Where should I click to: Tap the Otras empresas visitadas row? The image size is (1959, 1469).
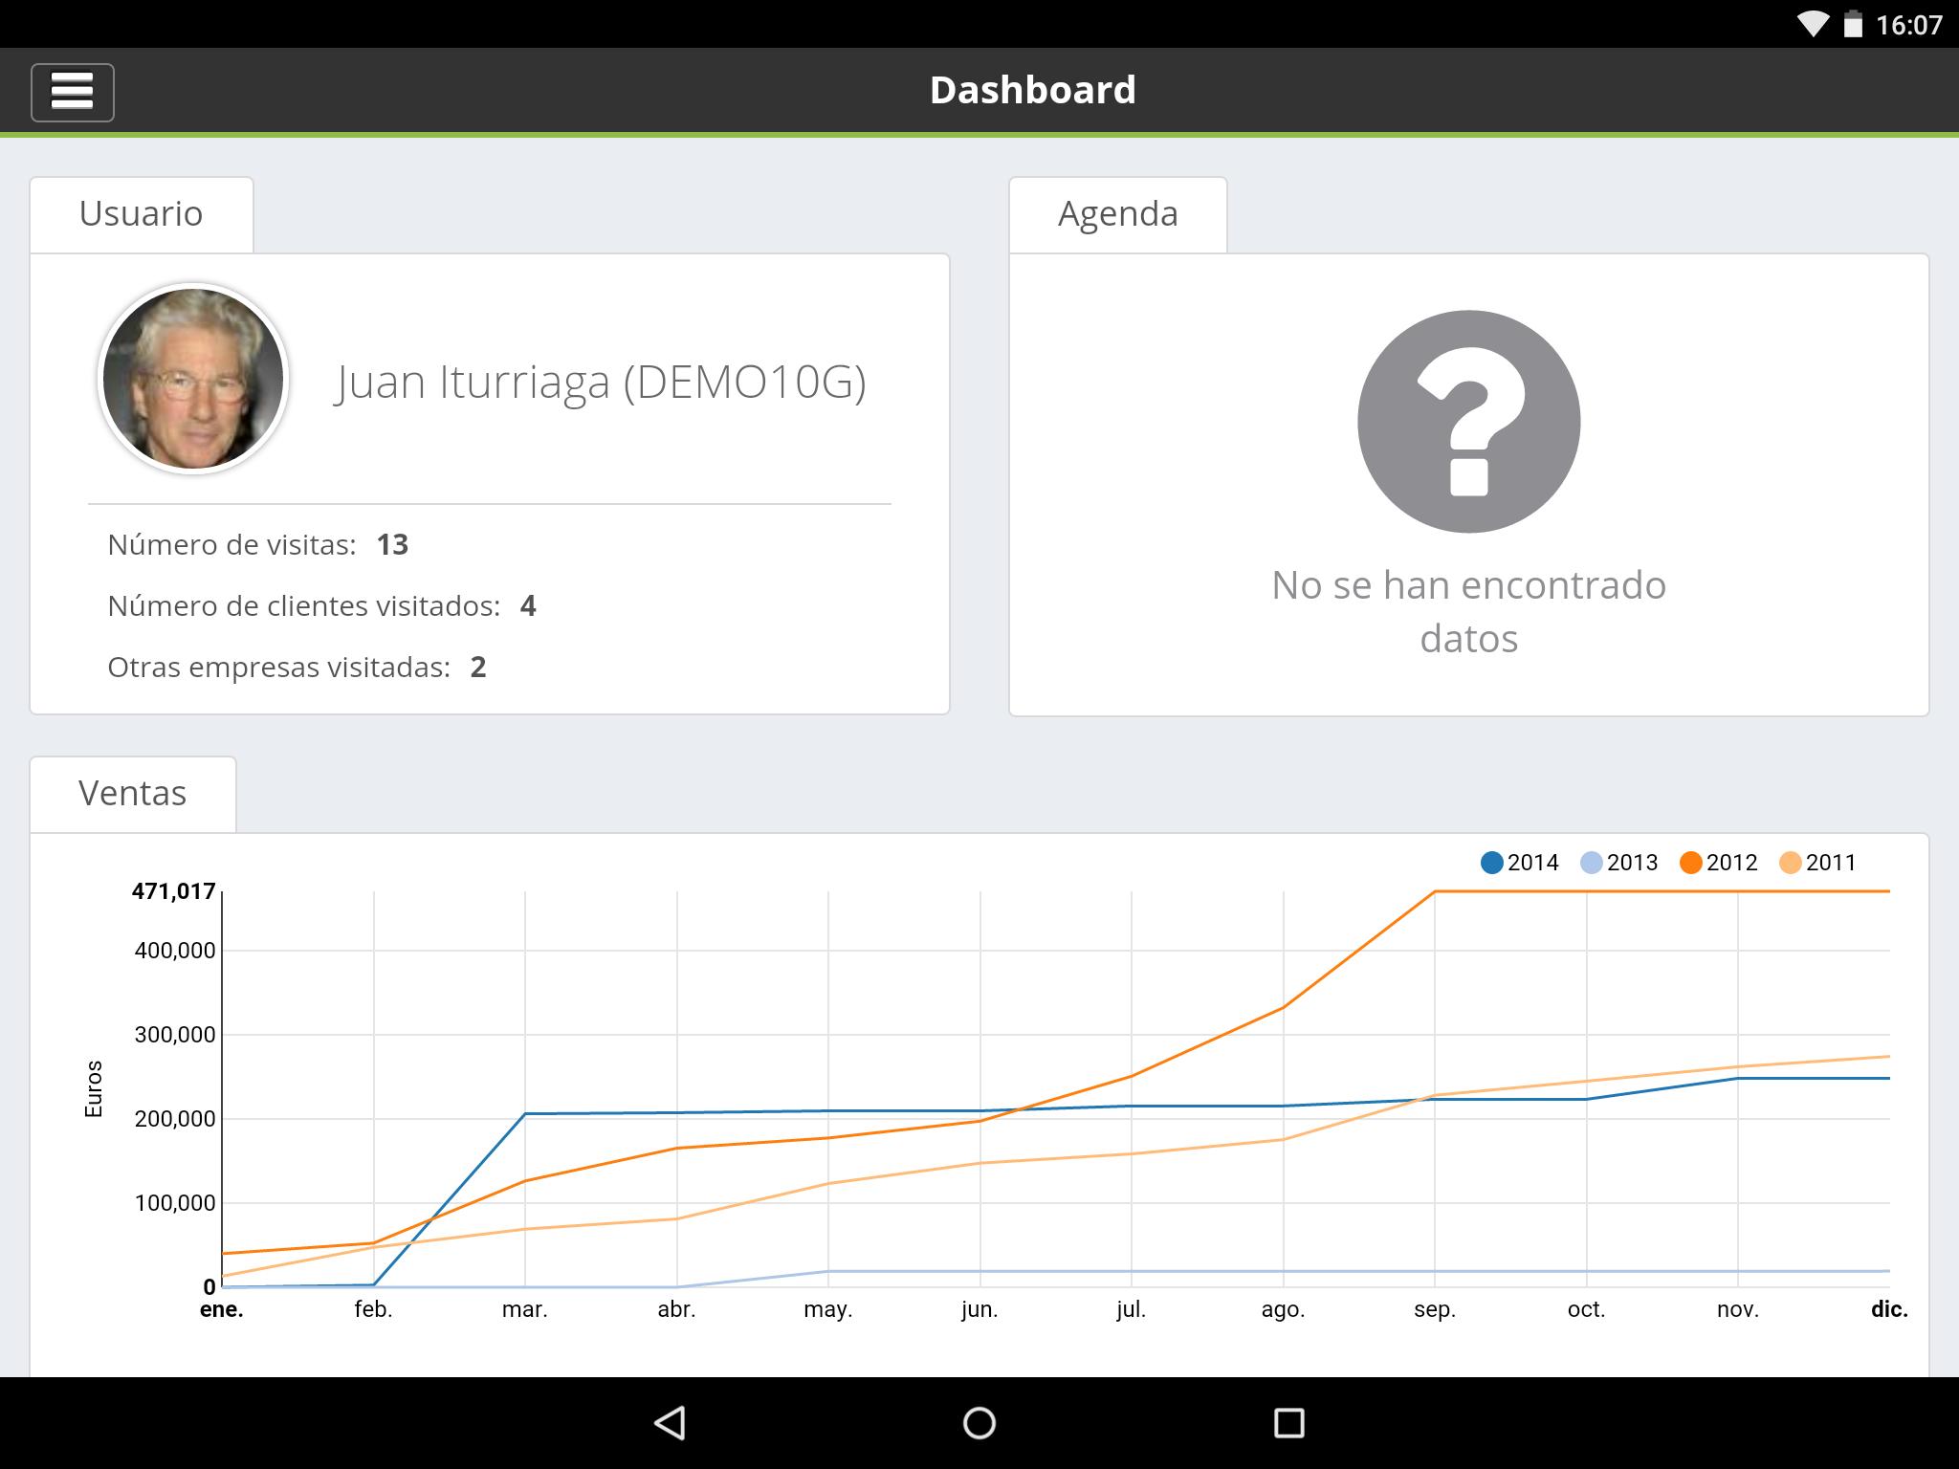(297, 668)
